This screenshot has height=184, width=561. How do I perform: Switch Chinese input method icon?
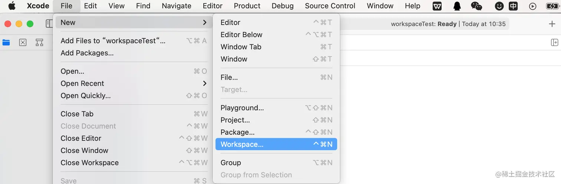pyautogui.click(x=513, y=6)
